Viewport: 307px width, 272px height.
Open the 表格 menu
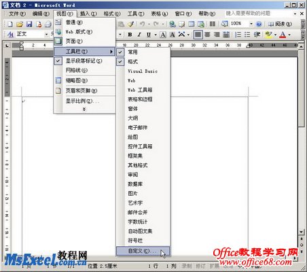click(x=160, y=14)
